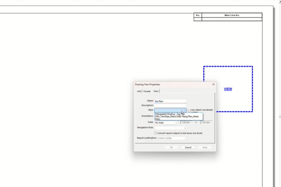This screenshot has height=187, width=281.
Task: Choose Orthographic\HngSup - Key Plan style
Action: point(170,114)
